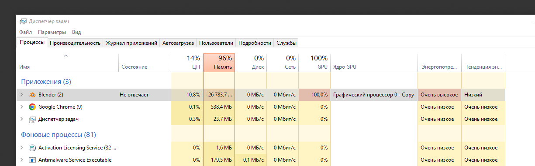Switch to the Службы tab

tap(286, 43)
